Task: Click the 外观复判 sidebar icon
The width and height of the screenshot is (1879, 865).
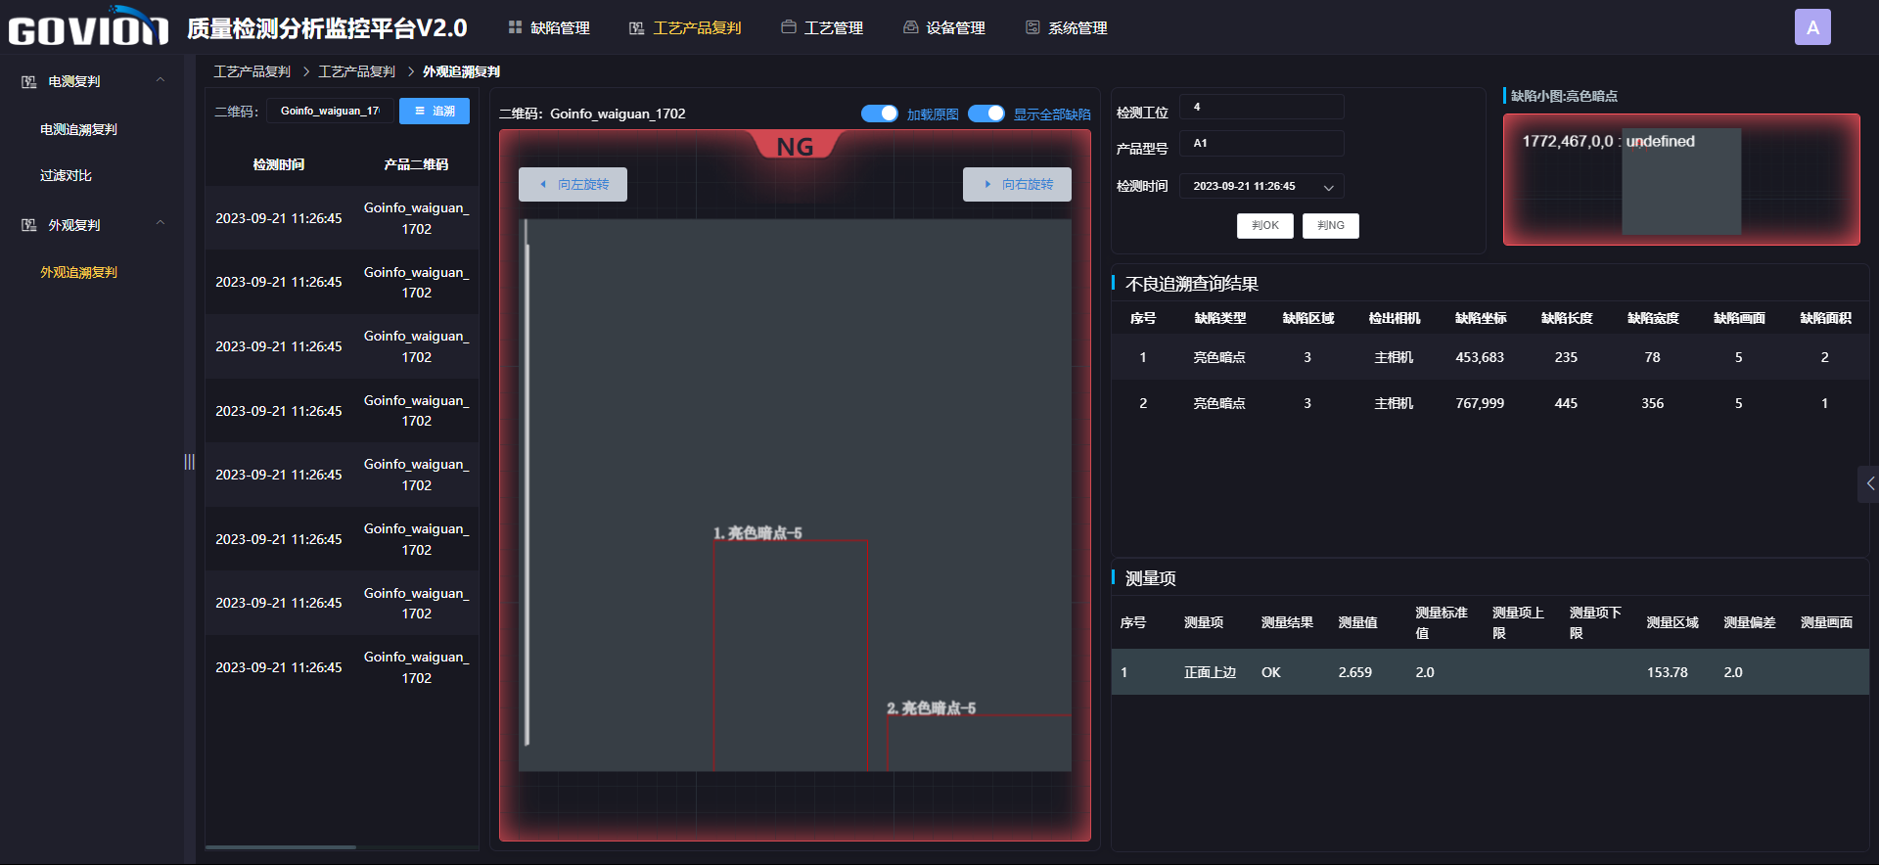Action: click(29, 226)
